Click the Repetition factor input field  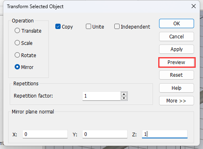tap(102, 96)
